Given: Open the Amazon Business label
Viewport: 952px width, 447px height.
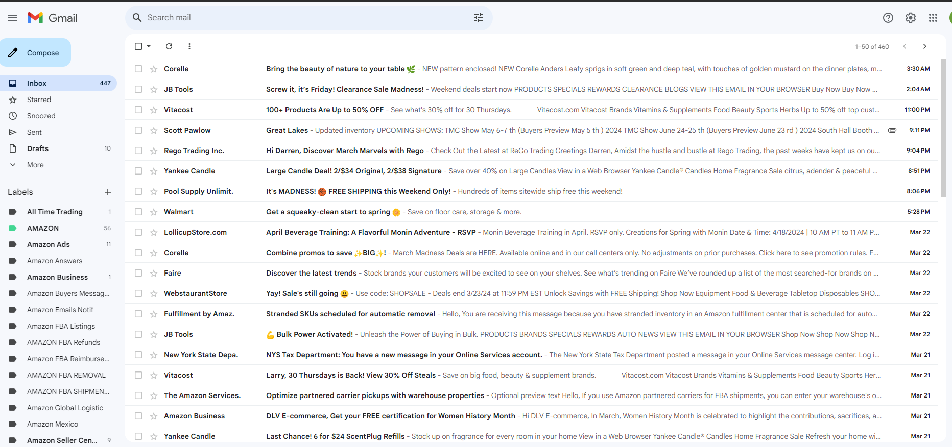Looking at the screenshot, I should (58, 277).
